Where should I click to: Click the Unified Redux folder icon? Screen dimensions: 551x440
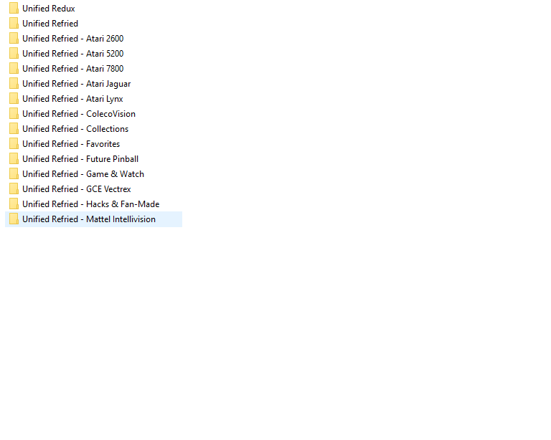(14, 8)
